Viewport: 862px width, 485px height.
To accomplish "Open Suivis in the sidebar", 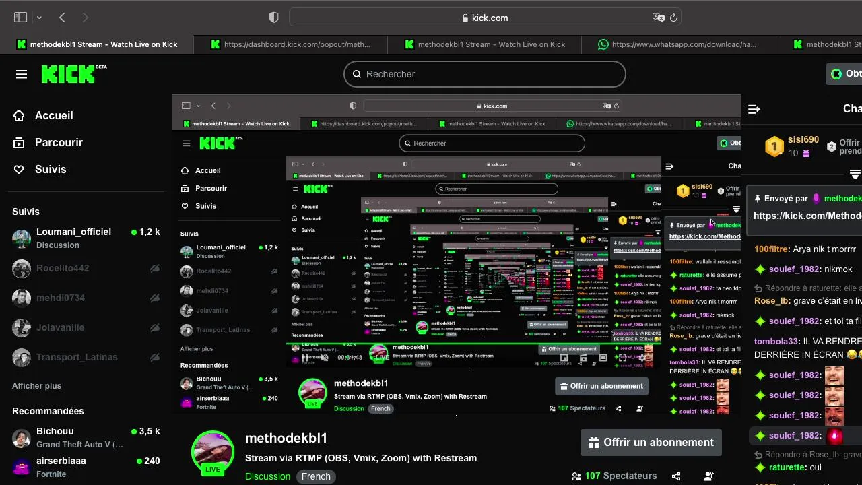I will (x=40, y=169).
